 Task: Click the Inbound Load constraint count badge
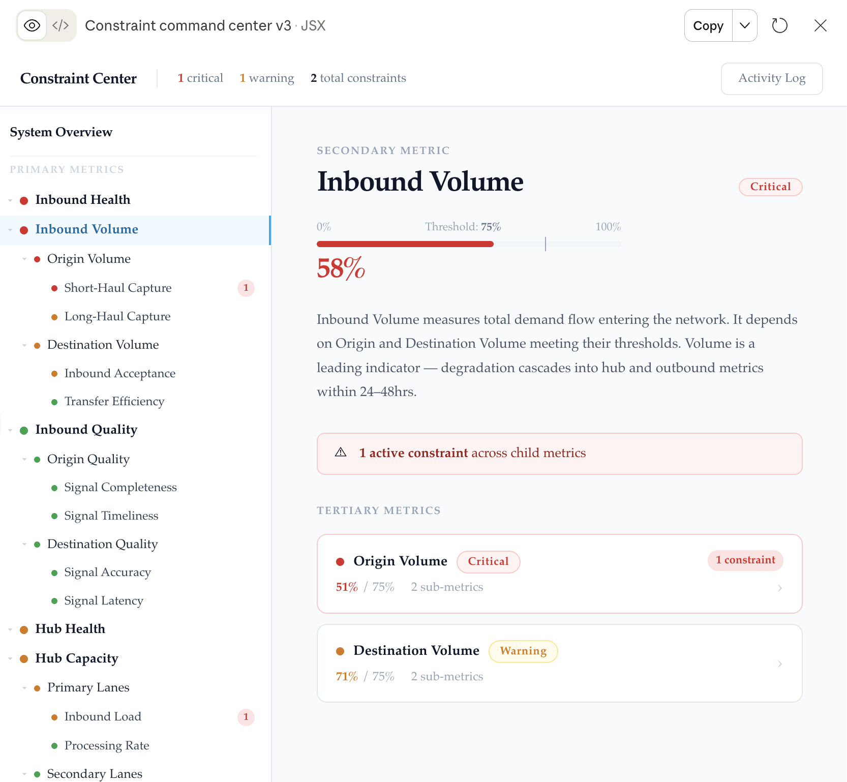[x=246, y=717]
